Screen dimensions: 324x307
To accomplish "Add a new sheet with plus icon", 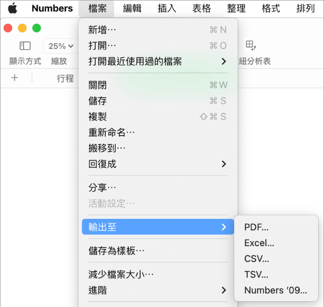I will 14,78.
